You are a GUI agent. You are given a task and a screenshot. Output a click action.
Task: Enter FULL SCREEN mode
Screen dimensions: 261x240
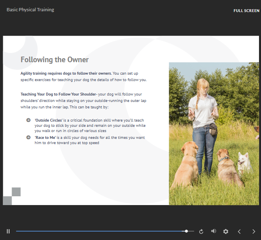(246, 10)
